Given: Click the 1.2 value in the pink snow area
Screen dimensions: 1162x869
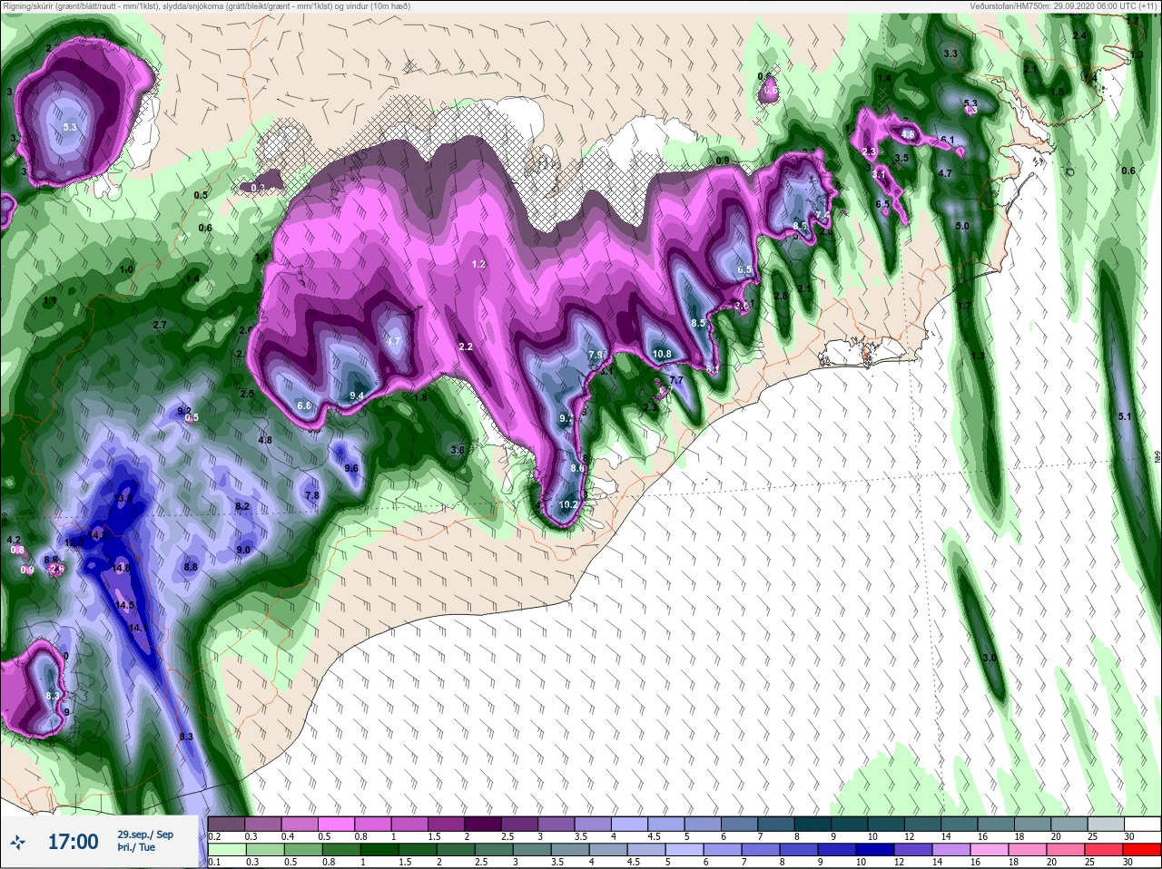Looking at the screenshot, I should pos(478,264).
